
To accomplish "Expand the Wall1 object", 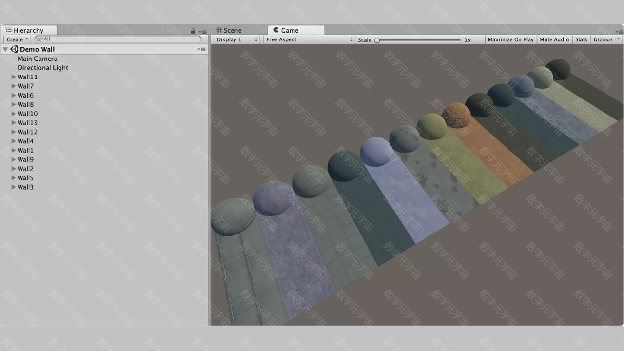I will click(14, 150).
